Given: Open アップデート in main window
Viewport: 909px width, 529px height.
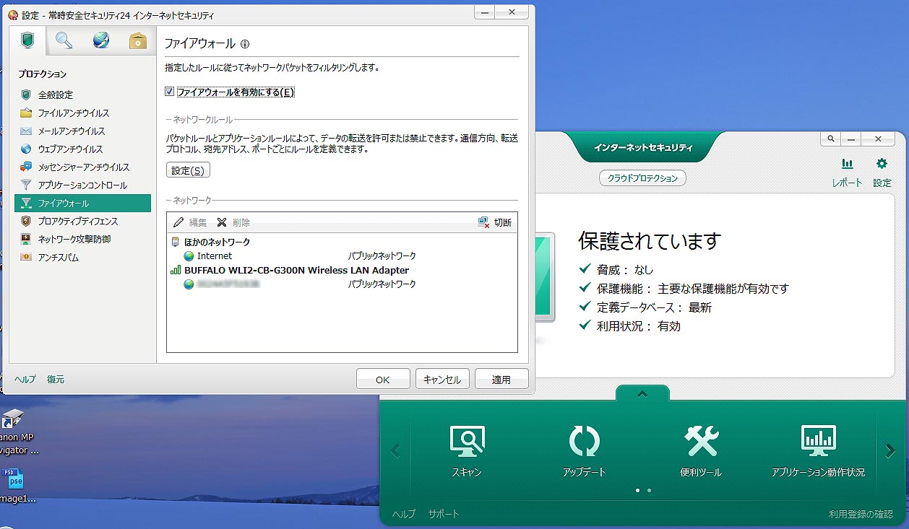Looking at the screenshot, I should 584,451.
